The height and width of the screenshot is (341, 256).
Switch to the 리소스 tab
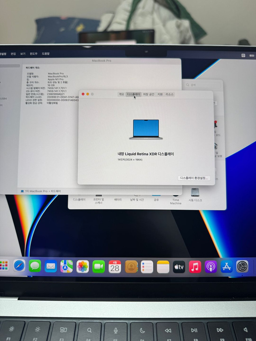coord(169,94)
